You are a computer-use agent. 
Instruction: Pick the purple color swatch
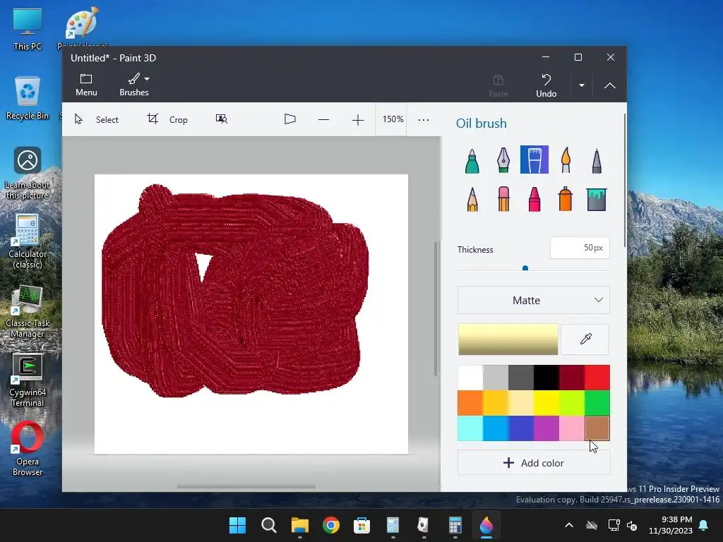(546, 428)
